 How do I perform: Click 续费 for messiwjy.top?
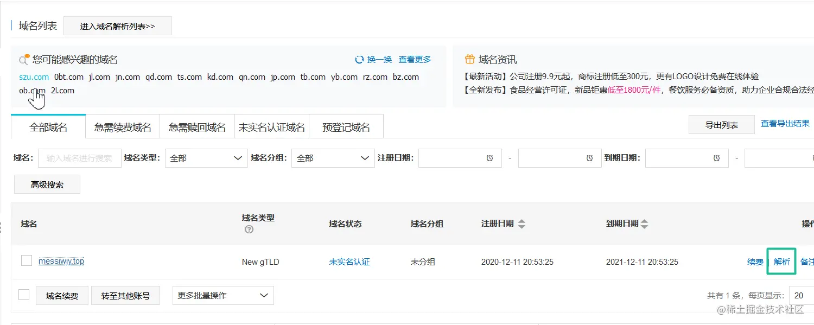coord(755,262)
